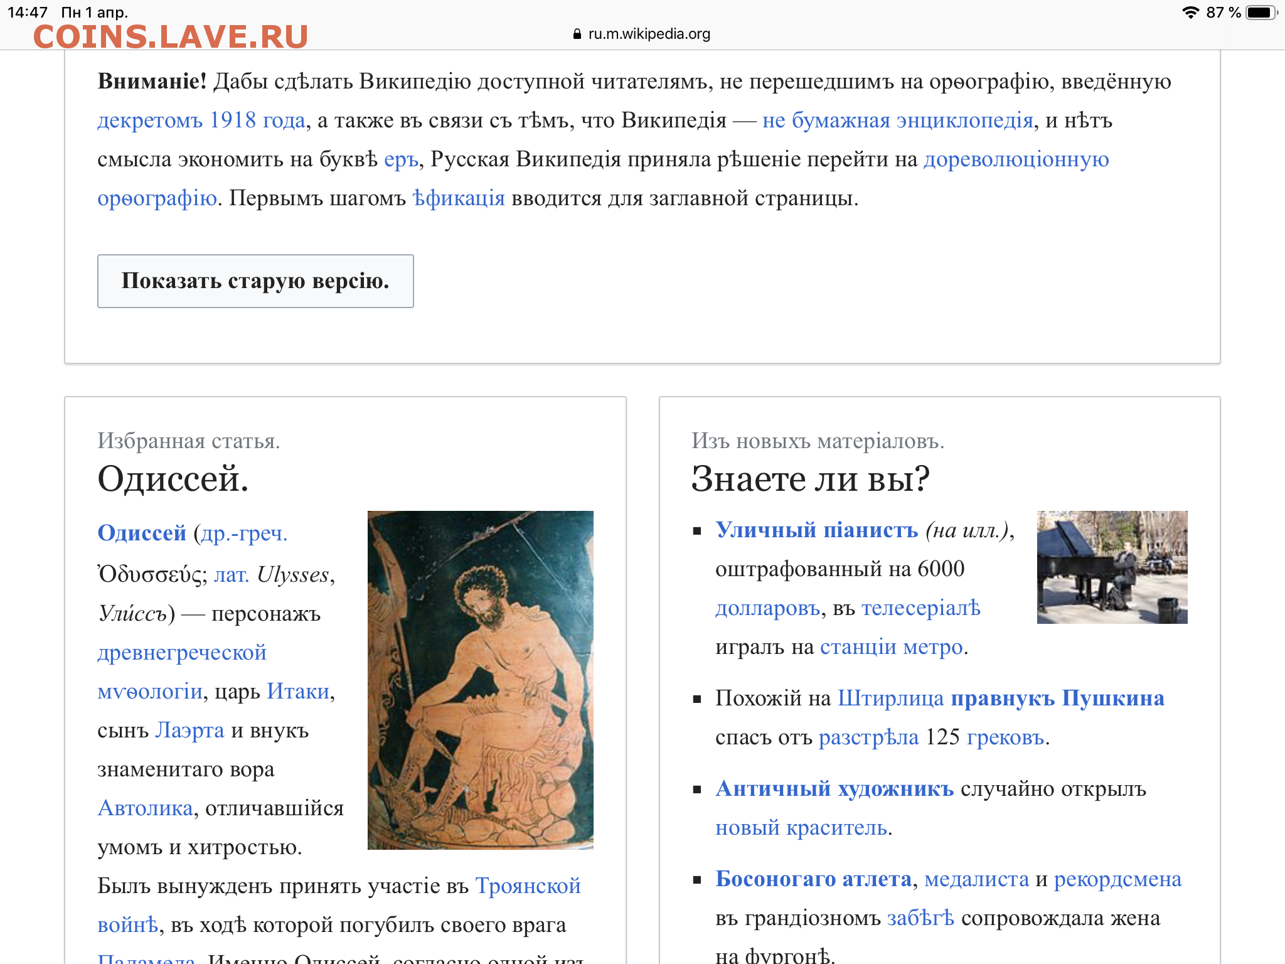Open 'Уличный піанистъ' article link
The width and height of the screenshot is (1285, 964).
point(817,530)
